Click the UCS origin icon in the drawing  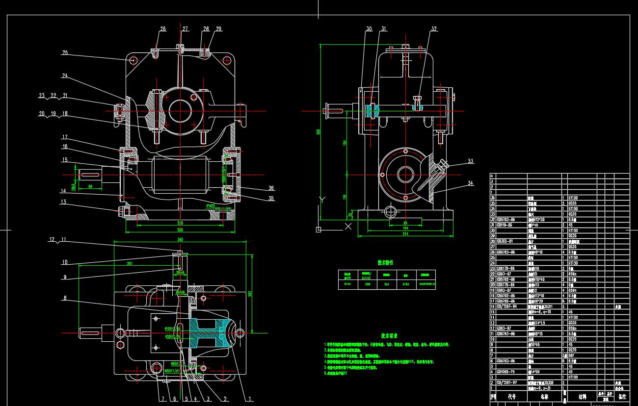click(x=319, y=229)
